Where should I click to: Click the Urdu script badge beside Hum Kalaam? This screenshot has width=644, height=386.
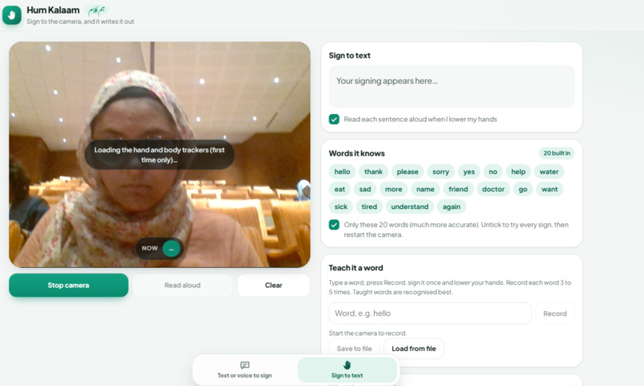coord(97,10)
